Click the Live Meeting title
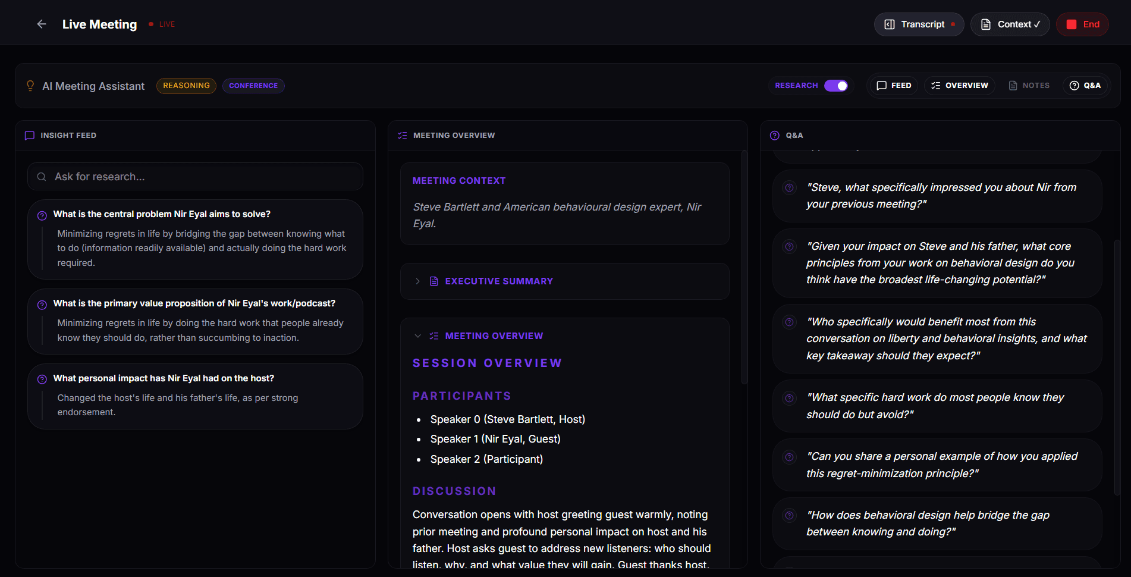The width and height of the screenshot is (1131, 577). click(99, 24)
